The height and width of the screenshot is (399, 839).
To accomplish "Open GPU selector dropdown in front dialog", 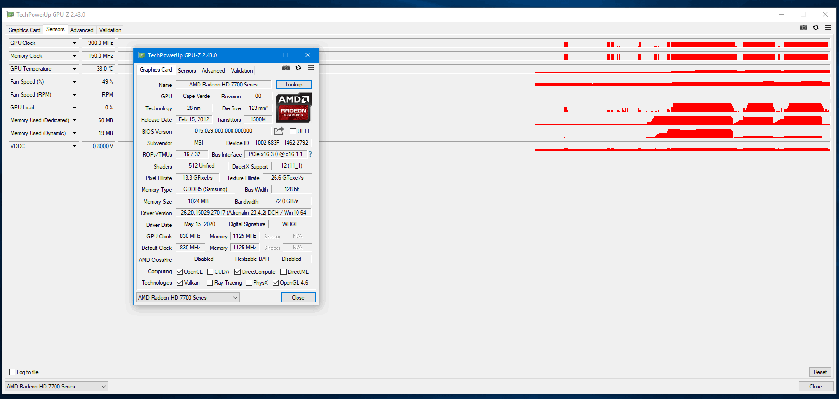I will (x=188, y=297).
